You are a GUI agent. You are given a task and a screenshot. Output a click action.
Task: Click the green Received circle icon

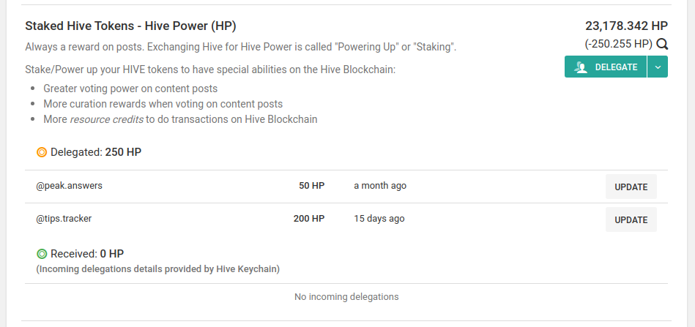tap(42, 254)
